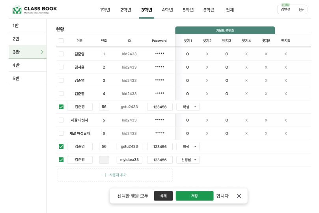
Task: Click the ID field containing myidtea33
Action: [129, 160]
